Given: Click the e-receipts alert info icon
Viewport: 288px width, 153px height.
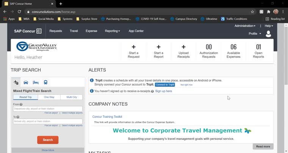Looking at the screenshot, I should click(92, 91).
